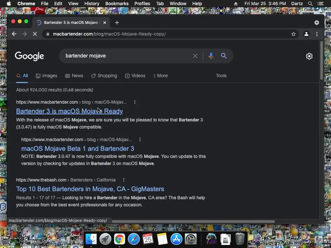Close the Bartender 3 tab
Image resolution: width=331 pixels, height=248 pixels.
(105, 23)
